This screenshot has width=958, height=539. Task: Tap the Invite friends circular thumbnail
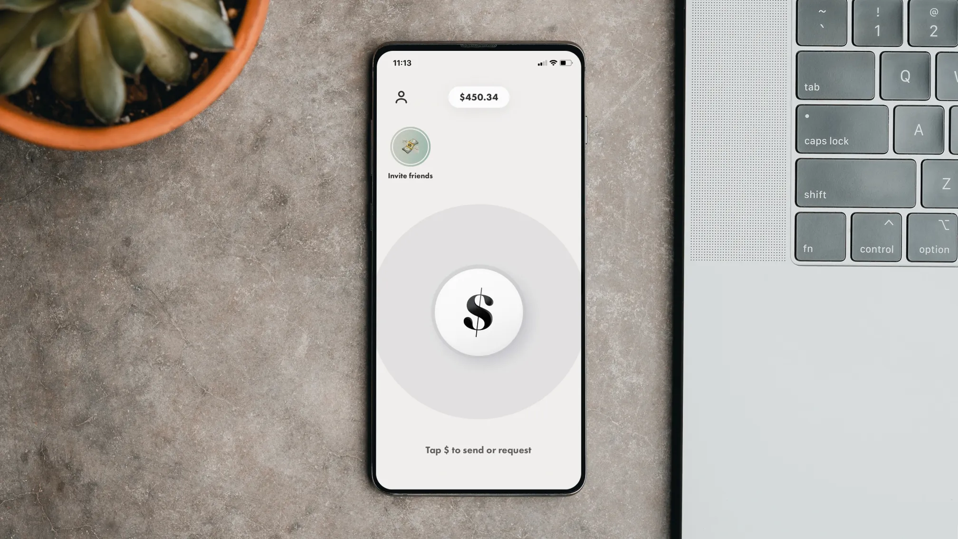point(409,146)
